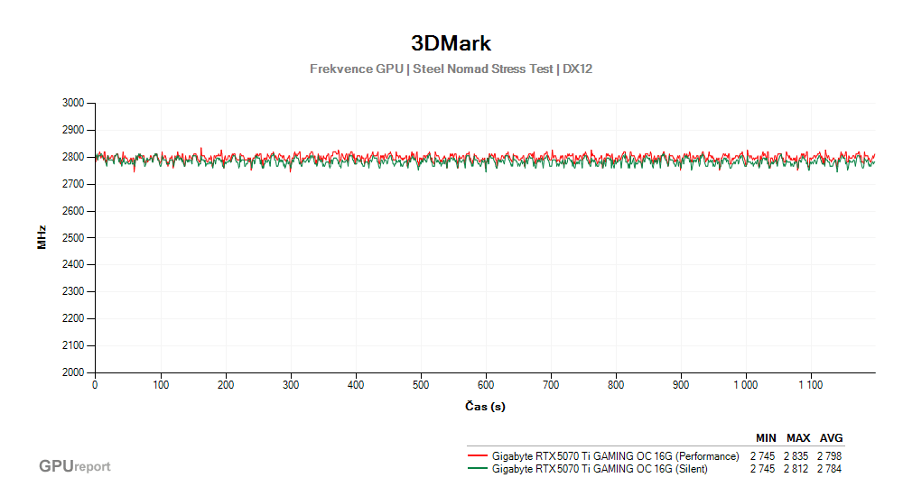903x496 pixels.
Task: Click the 0 x-axis tick label
Action: coord(95,385)
